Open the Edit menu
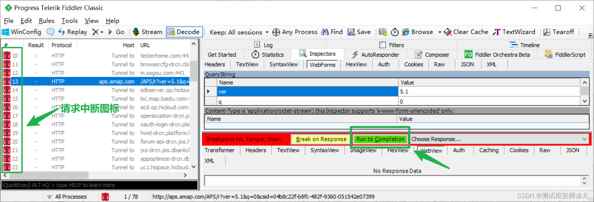This screenshot has width=594, height=202. [x=26, y=21]
